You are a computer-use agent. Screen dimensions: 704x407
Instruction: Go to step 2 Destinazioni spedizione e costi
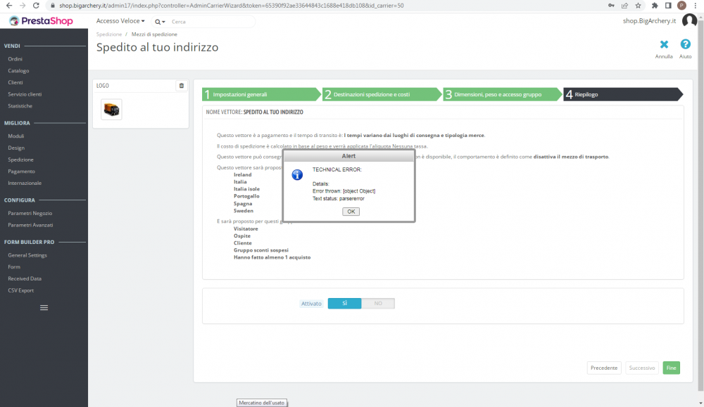point(382,95)
